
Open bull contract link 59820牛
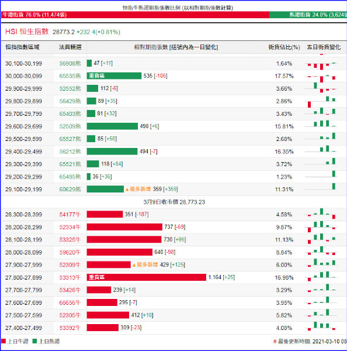click(x=70, y=252)
